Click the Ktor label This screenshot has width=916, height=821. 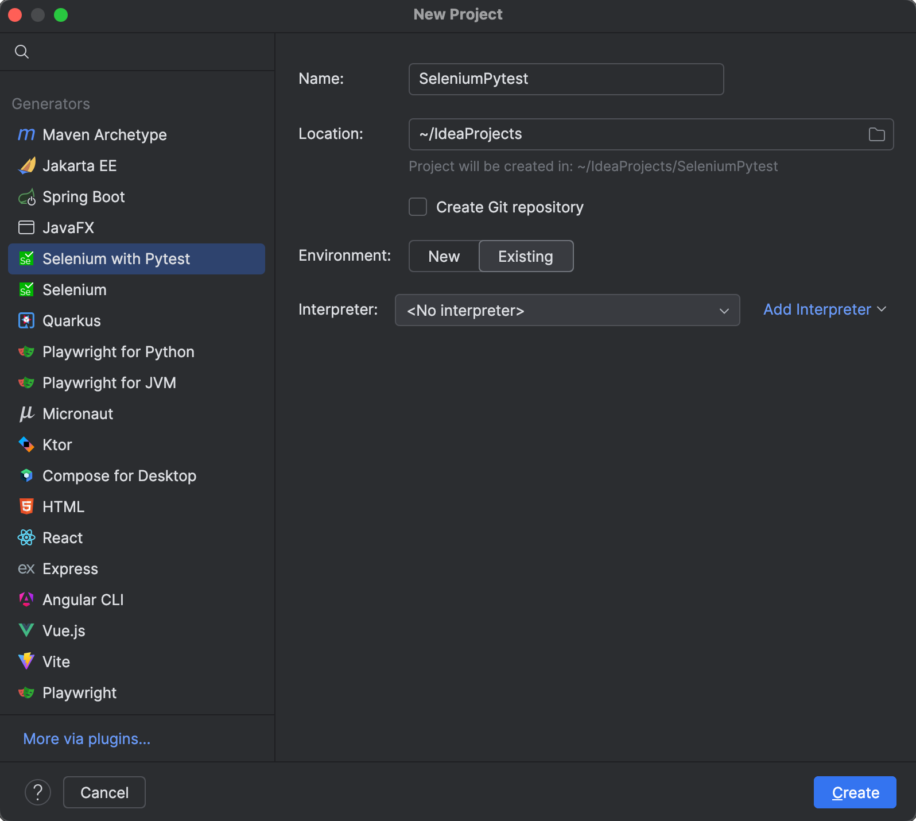[x=57, y=445]
